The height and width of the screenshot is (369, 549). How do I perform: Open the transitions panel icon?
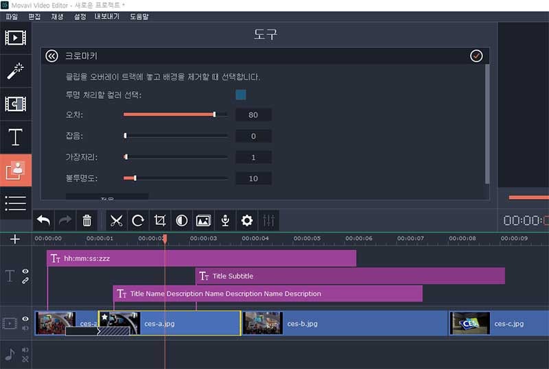tap(15, 104)
